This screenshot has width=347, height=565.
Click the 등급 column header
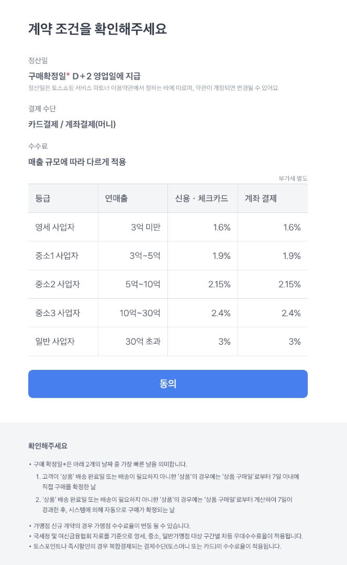(x=43, y=198)
